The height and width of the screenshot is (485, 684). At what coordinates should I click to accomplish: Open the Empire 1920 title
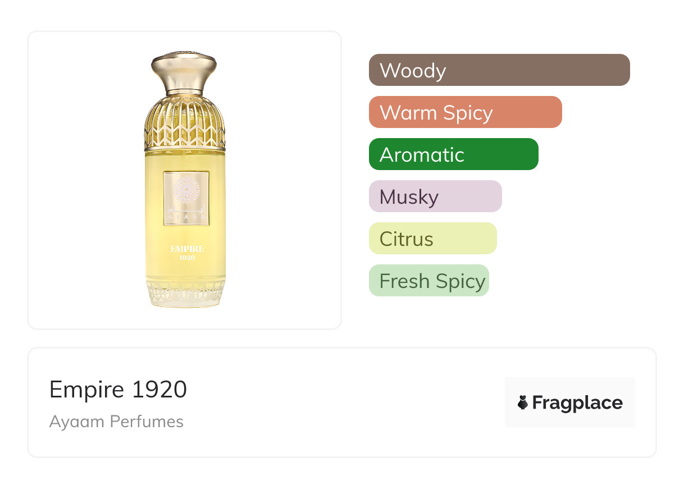click(x=118, y=390)
